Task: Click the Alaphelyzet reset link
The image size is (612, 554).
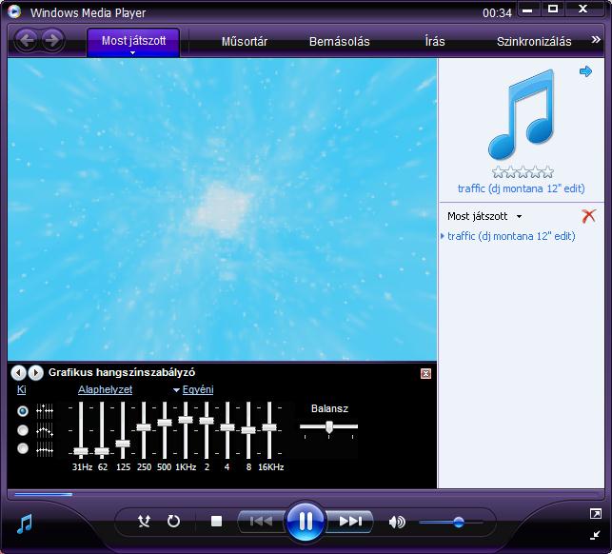Action: click(x=105, y=389)
